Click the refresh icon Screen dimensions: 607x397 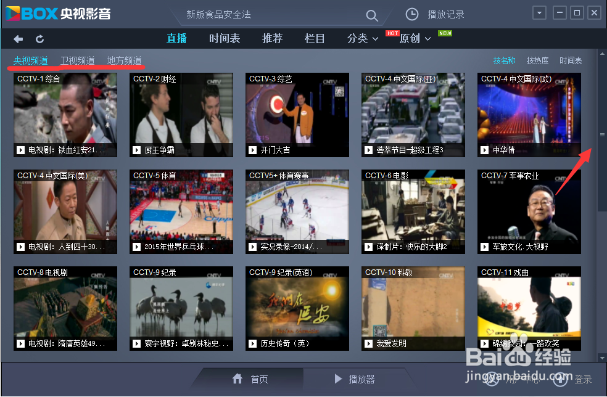point(39,39)
